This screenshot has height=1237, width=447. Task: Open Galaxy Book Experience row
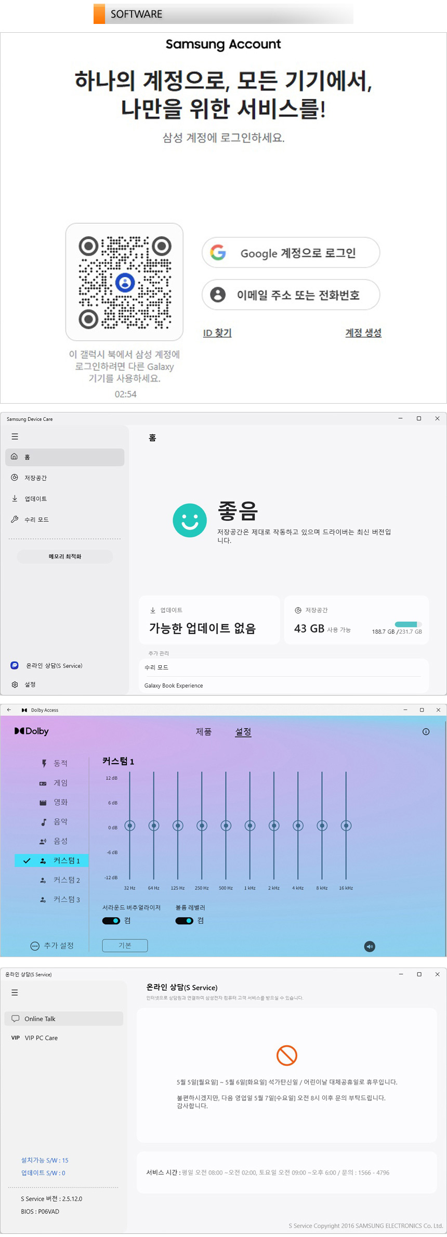coord(283,686)
